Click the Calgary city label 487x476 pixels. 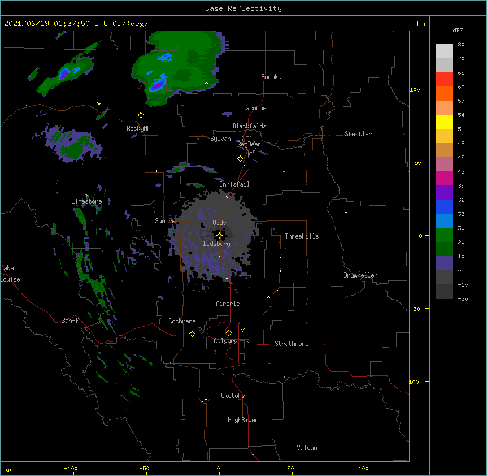[226, 341]
